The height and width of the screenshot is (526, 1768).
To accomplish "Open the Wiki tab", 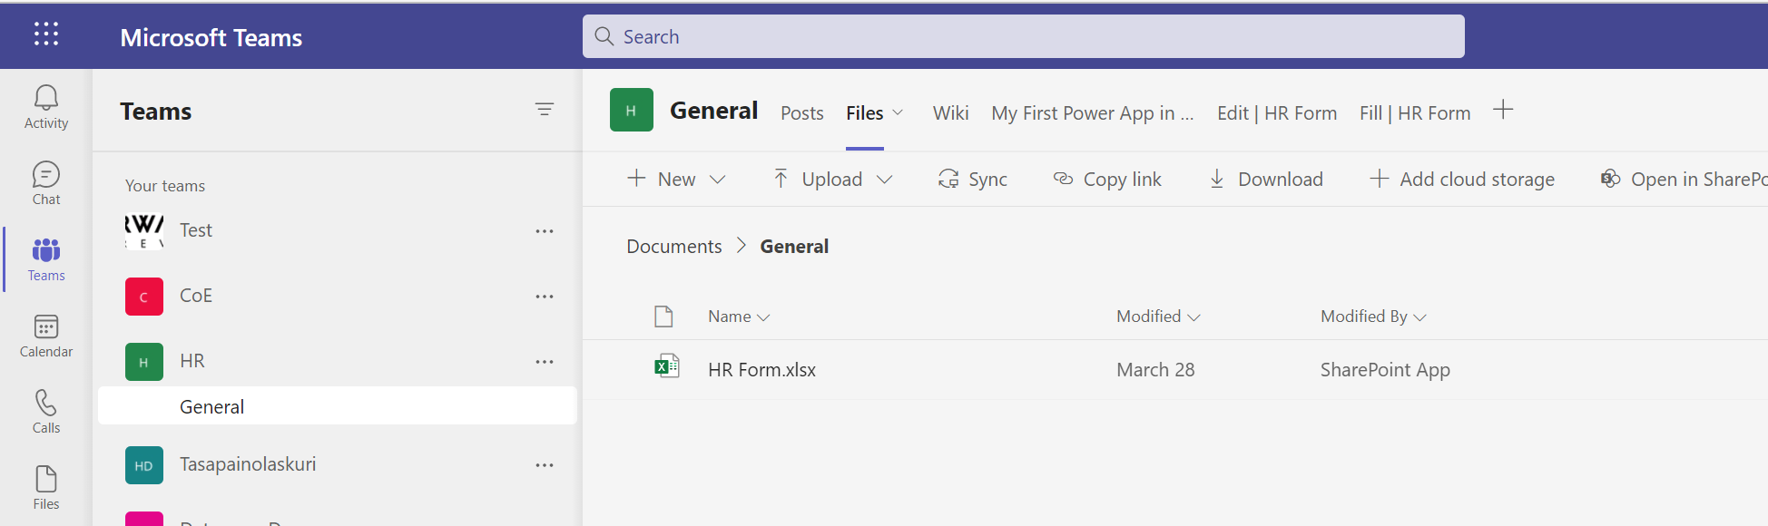I will 950,113.
